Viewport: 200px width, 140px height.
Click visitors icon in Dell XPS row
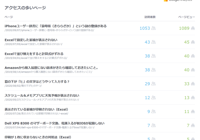153,125
